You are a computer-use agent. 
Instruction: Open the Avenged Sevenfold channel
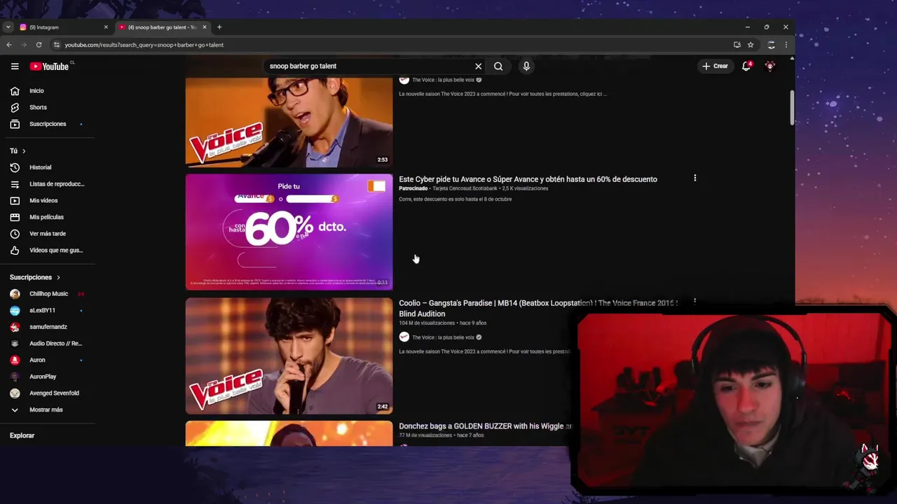point(54,393)
